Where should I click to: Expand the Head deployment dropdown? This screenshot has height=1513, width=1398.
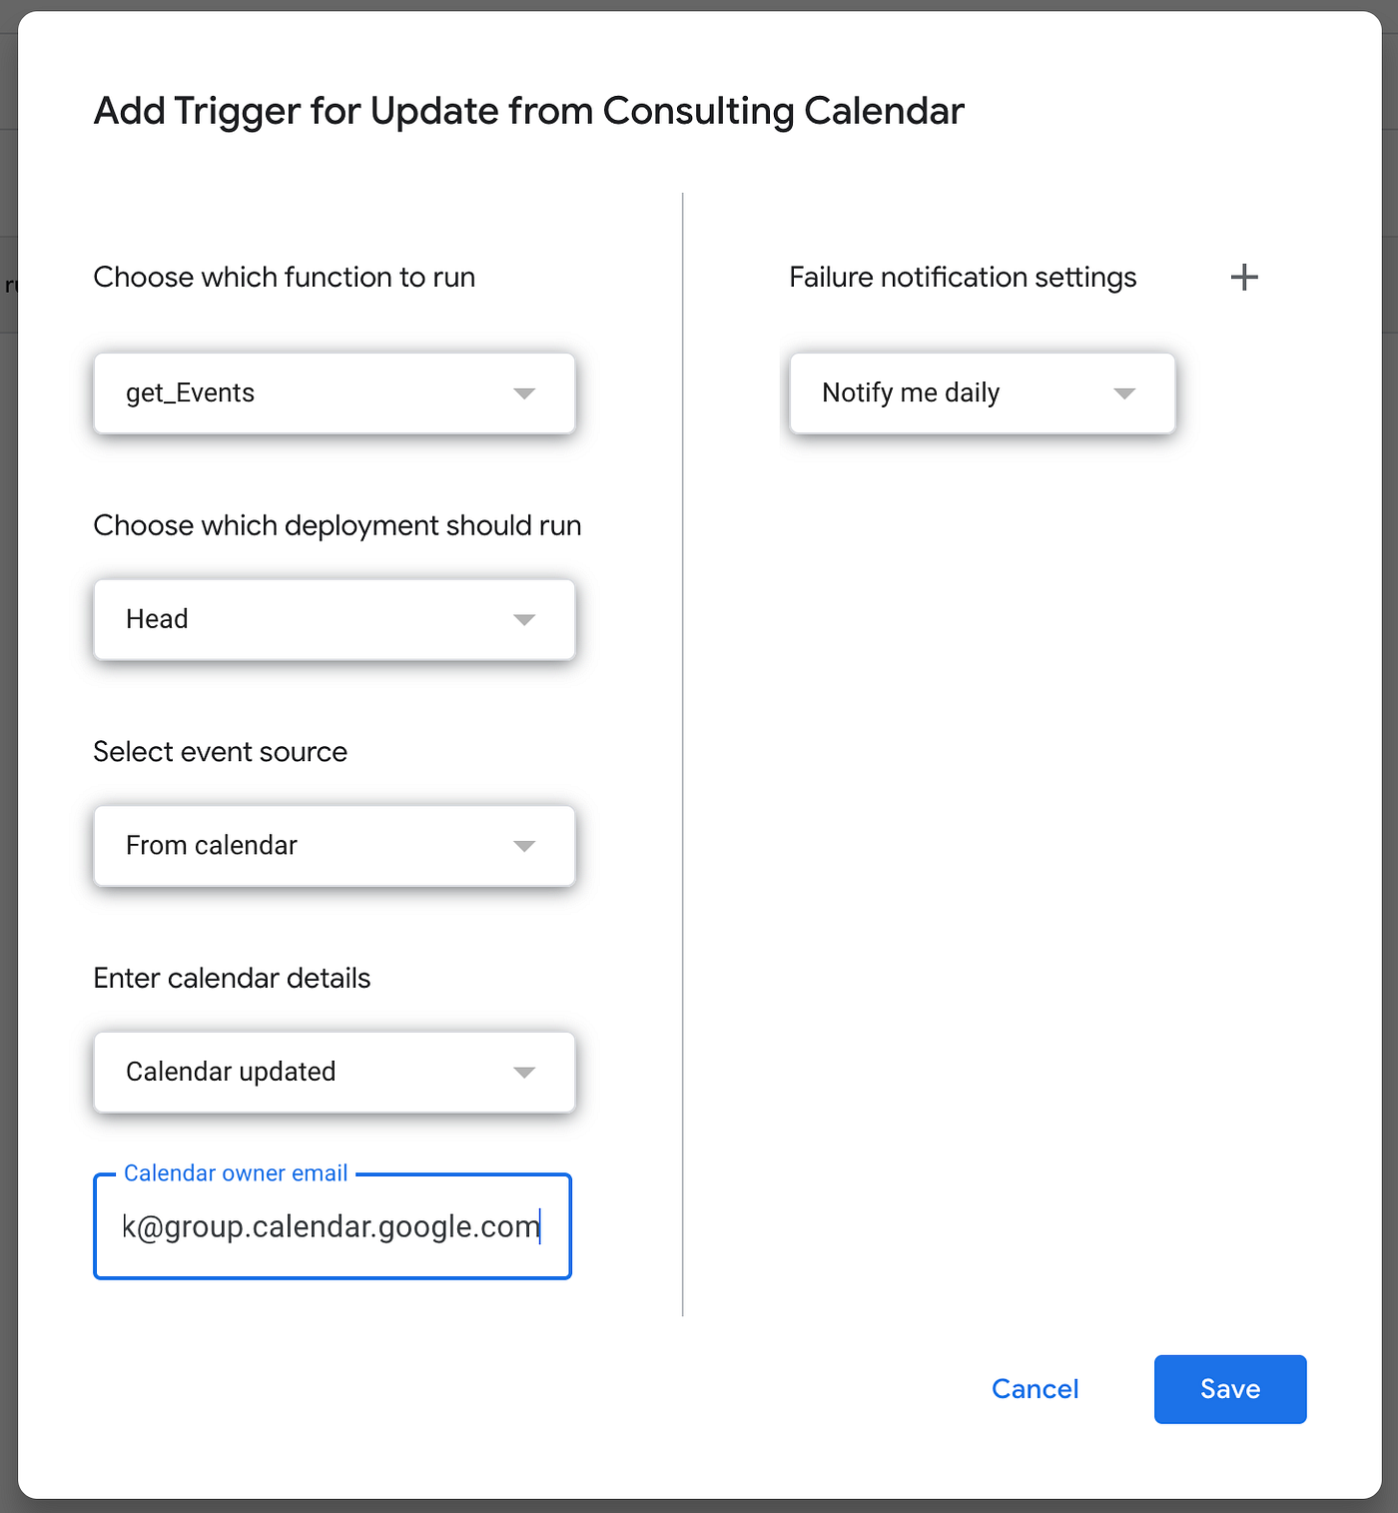[335, 619]
